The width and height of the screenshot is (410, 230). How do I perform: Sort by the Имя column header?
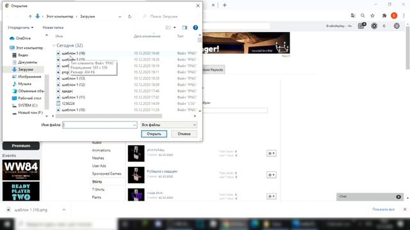click(59, 36)
